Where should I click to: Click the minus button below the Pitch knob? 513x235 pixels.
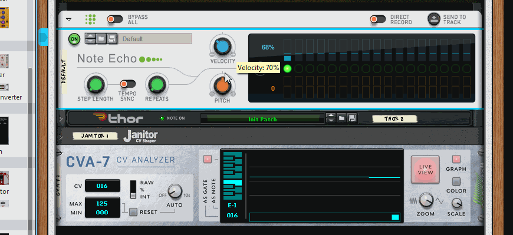pyautogui.click(x=212, y=94)
